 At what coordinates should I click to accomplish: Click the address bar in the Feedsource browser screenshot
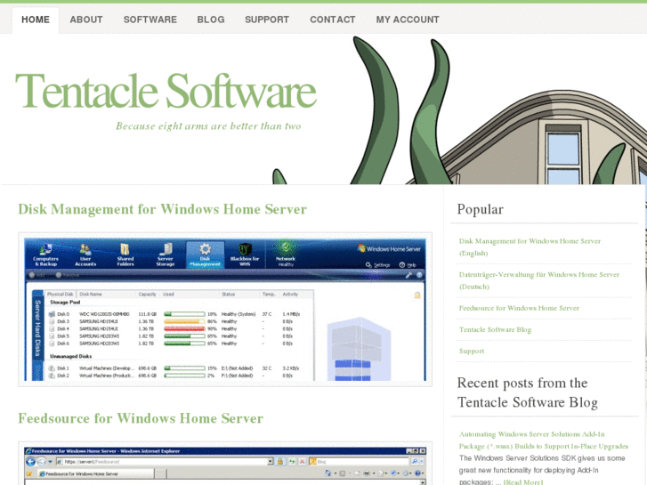(165, 462)
